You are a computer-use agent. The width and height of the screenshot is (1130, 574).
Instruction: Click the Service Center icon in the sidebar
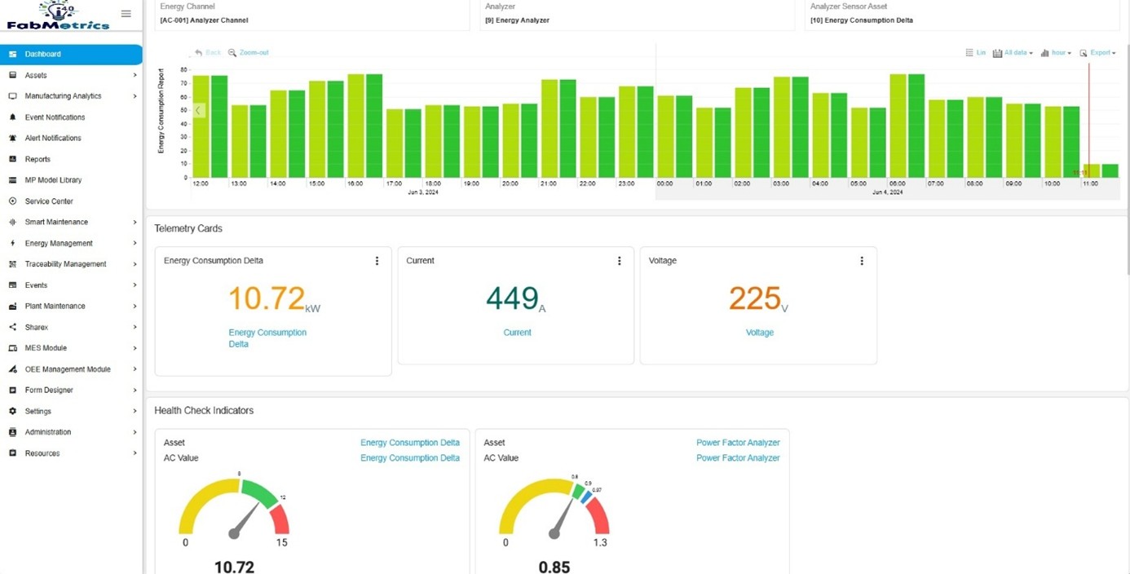[12, 201]
